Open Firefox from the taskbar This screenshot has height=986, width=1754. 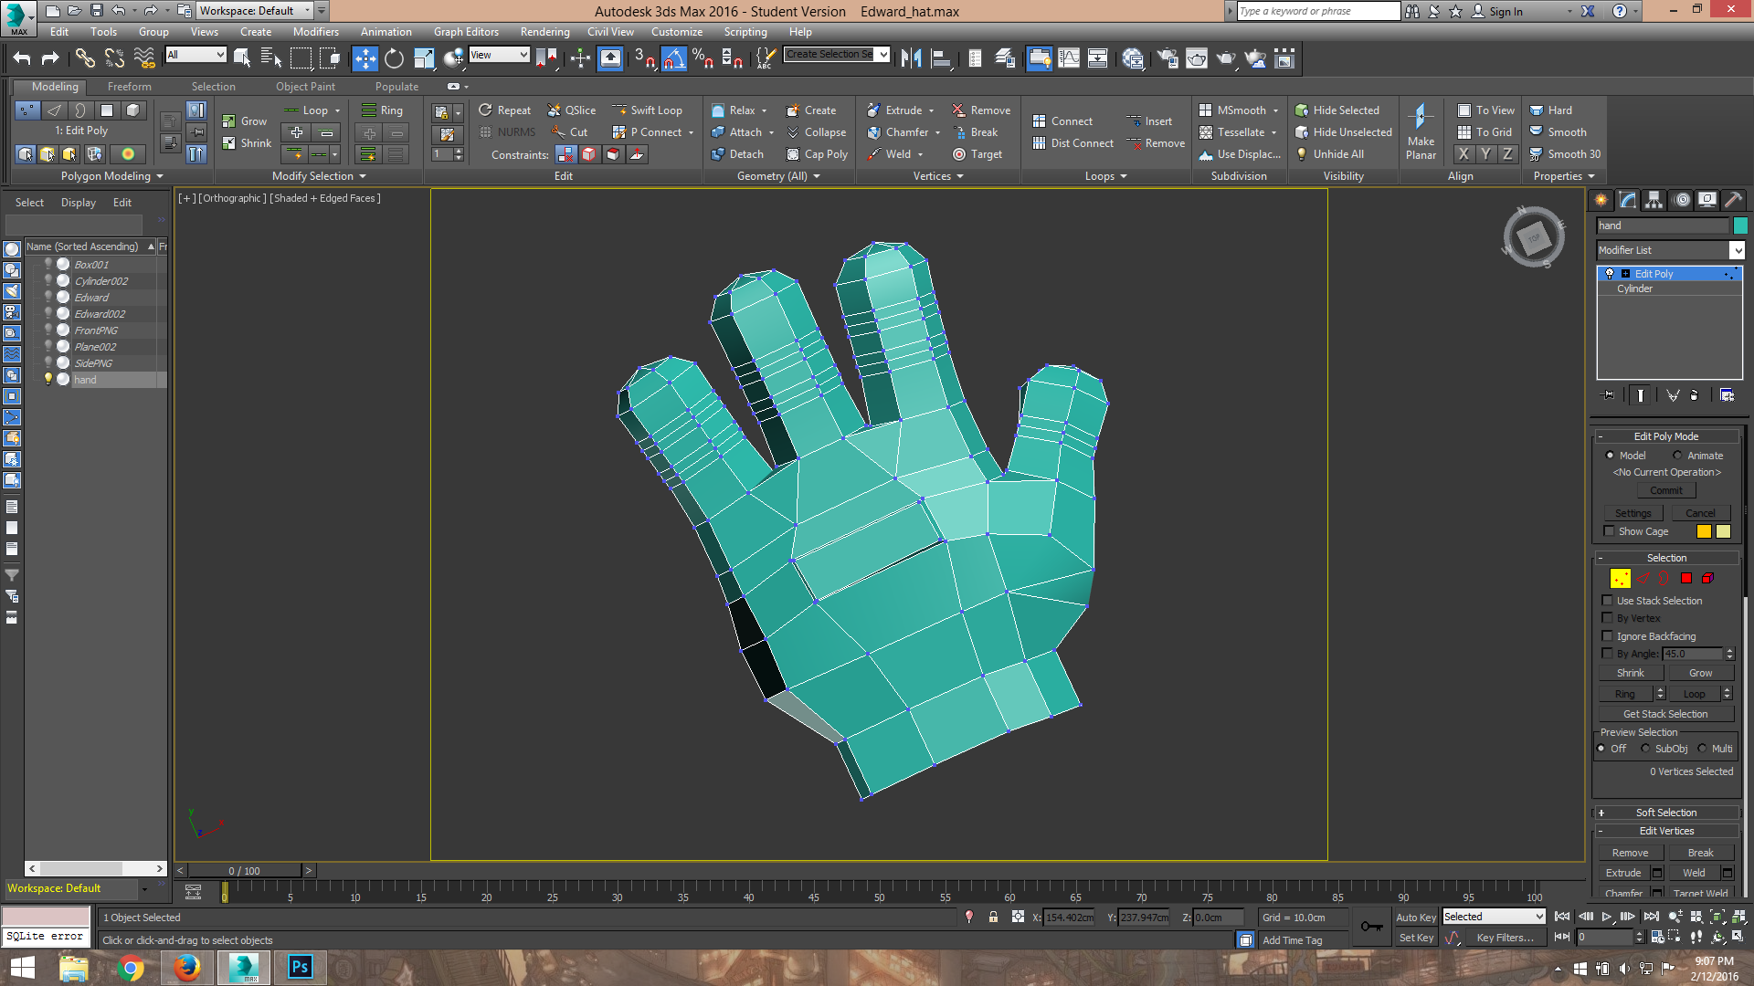pos(187,967)
